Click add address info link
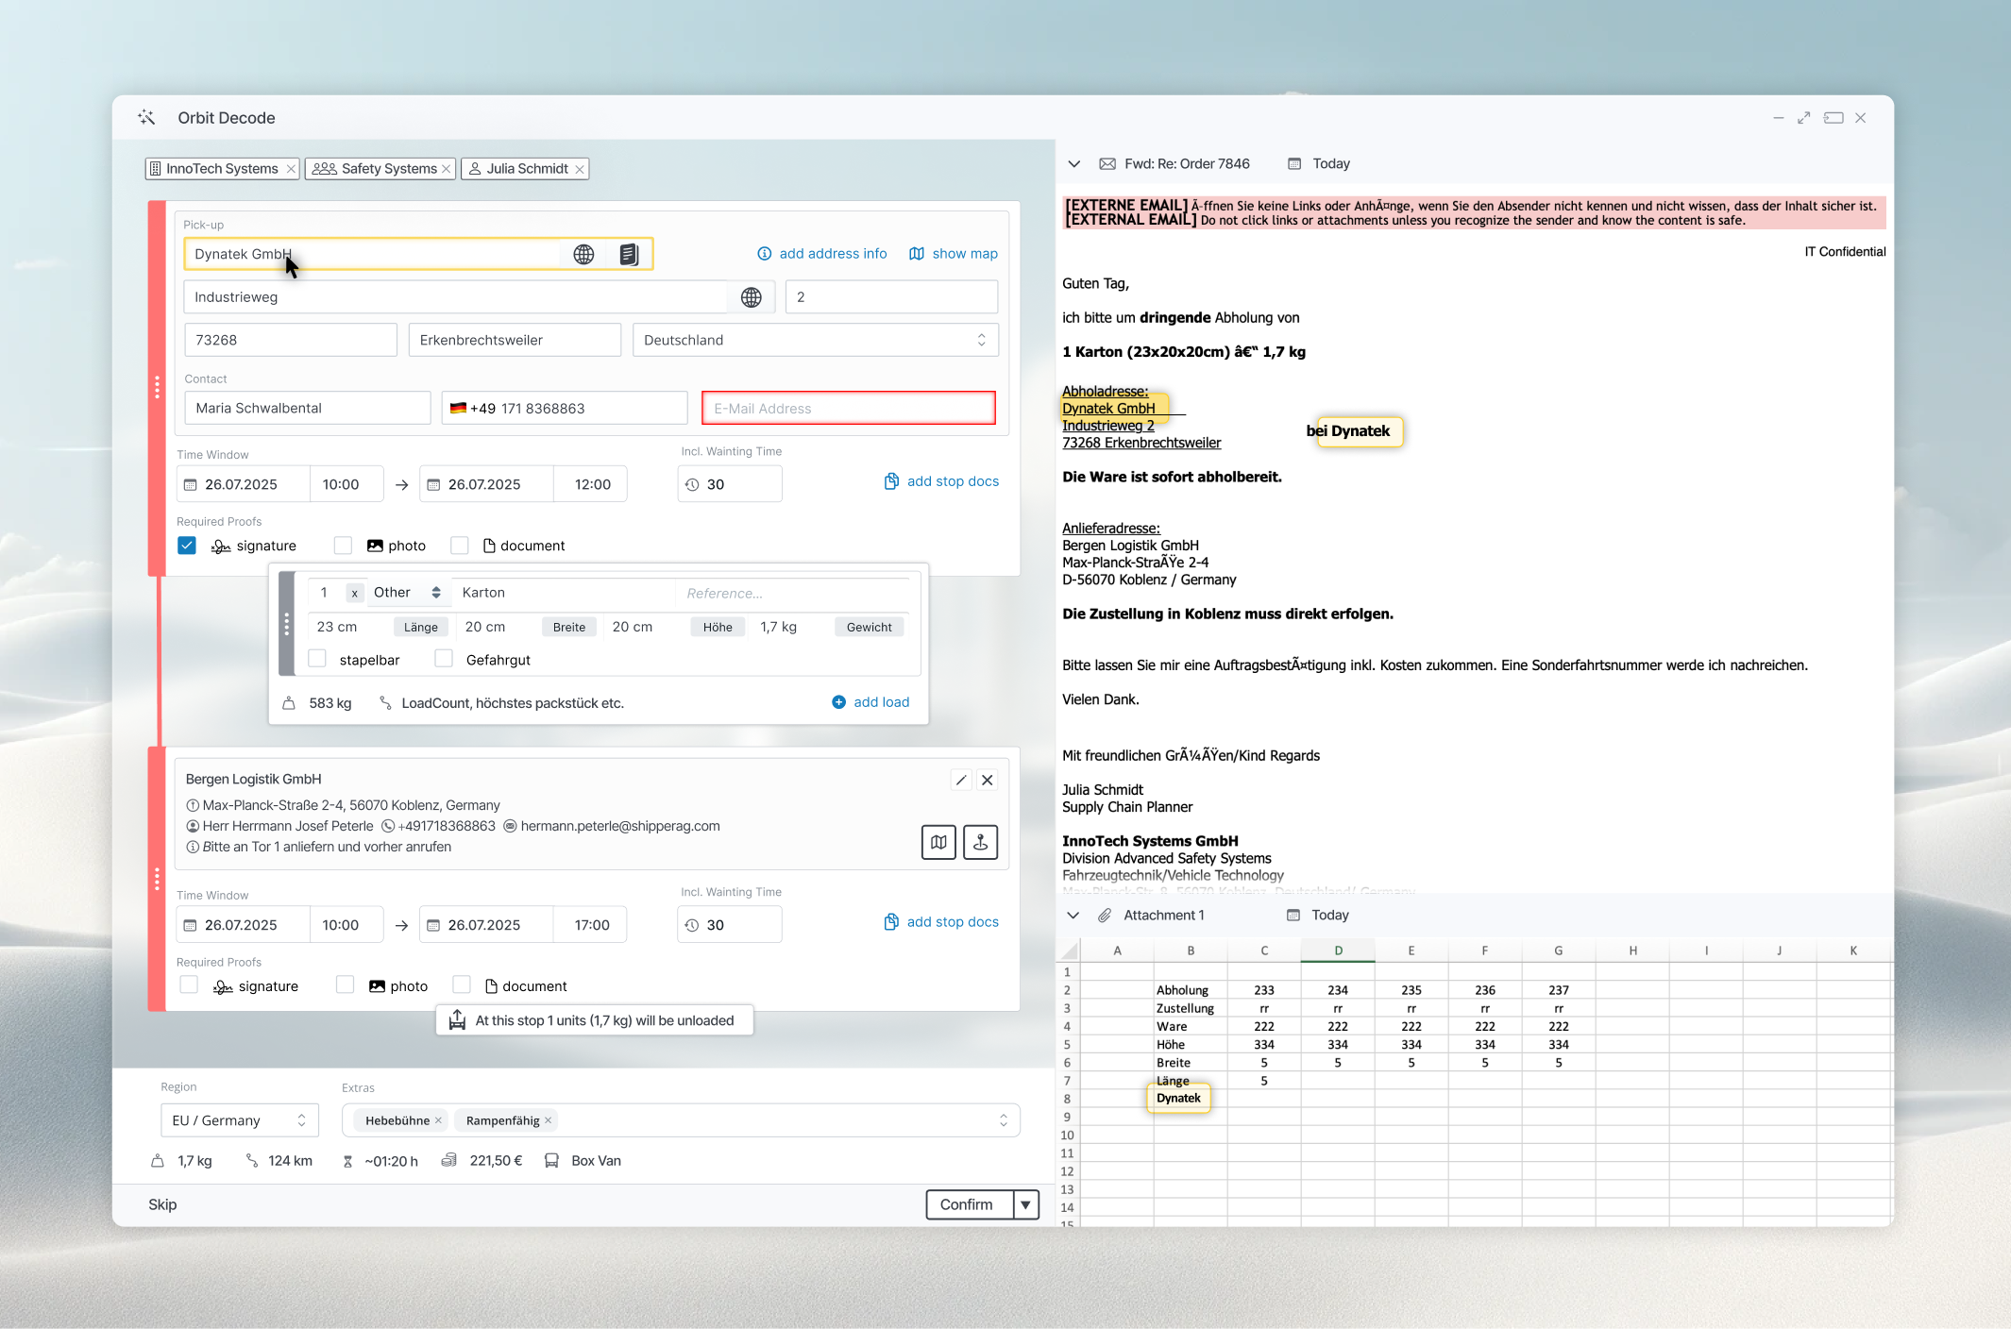 click(822, 254)
